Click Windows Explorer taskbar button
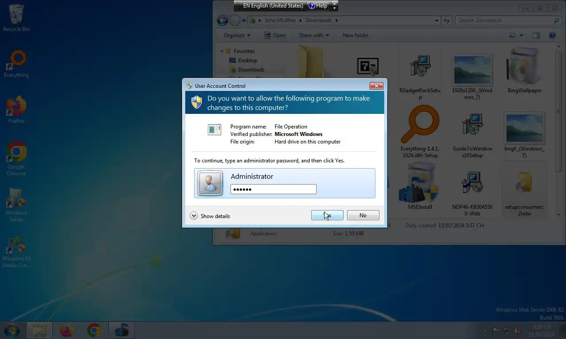 point(39,330)
